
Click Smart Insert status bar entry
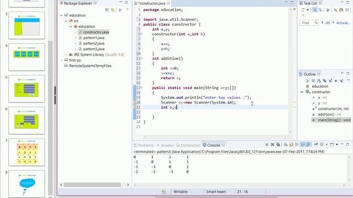(x=216, y=192)
